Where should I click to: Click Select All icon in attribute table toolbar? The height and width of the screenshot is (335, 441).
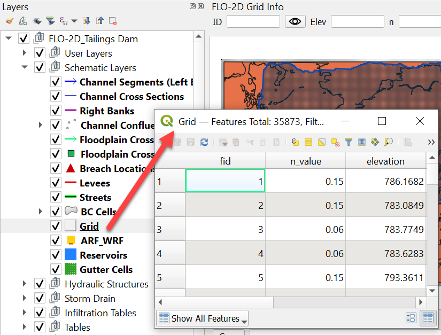[x=308, y=142]
